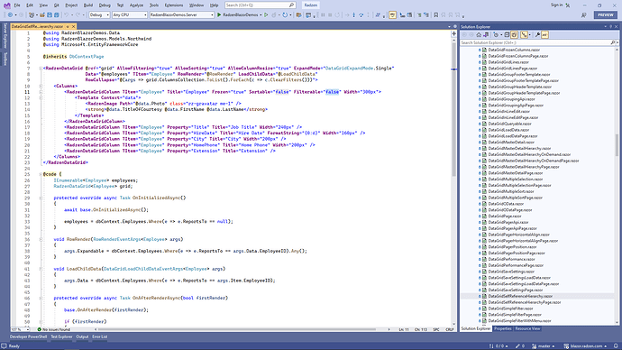Toggle the pin on DataGridSelfRe...ierarchy.razor tab
Viewport: 622px width, 350px height.
(68, 26)
